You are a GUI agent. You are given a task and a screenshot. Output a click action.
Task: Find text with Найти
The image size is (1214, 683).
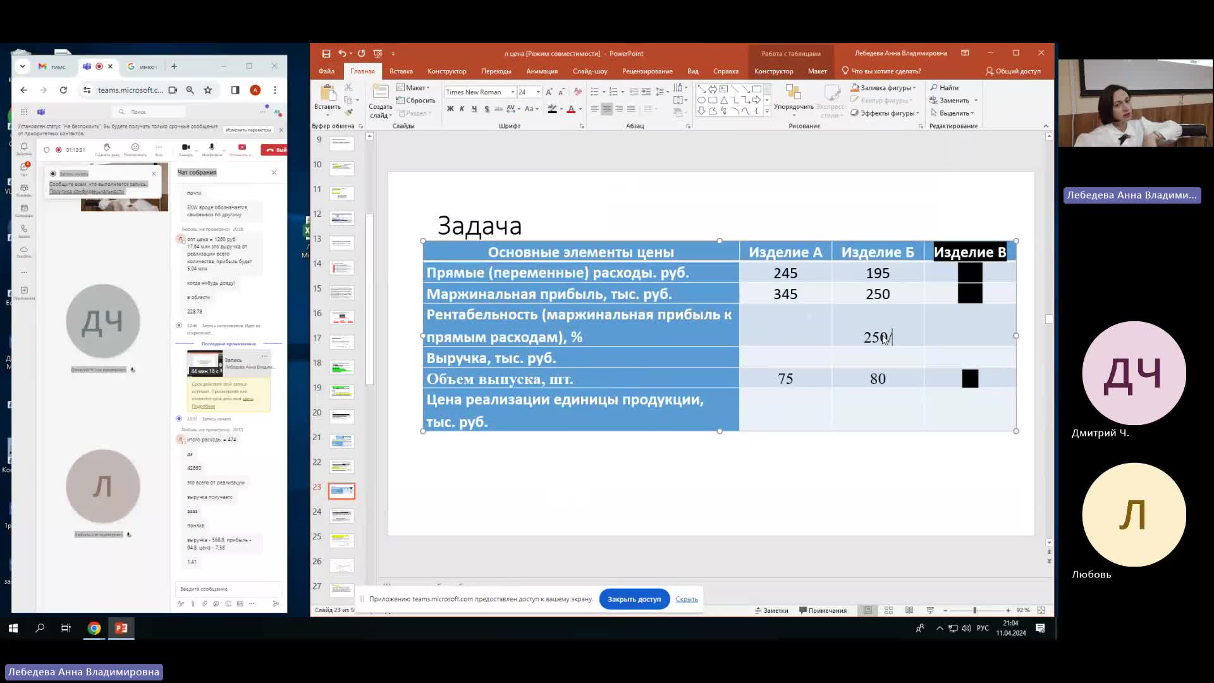[945, 88]
